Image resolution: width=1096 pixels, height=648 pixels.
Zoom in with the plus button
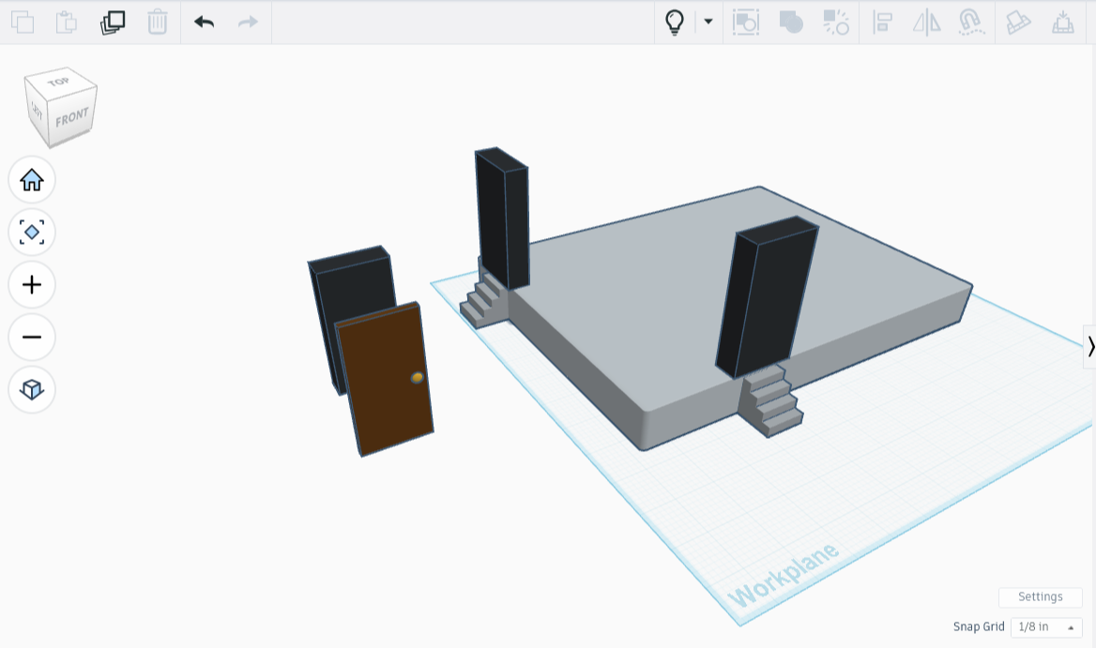(31, 284)
